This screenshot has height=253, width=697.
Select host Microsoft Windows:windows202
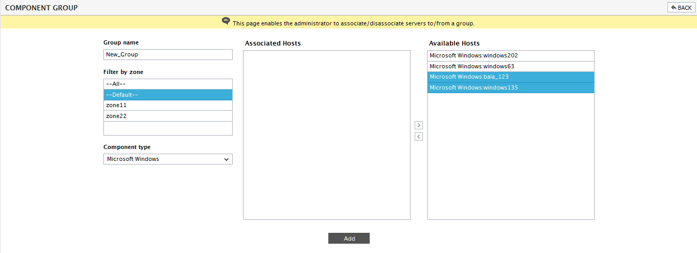click(511, 55)
